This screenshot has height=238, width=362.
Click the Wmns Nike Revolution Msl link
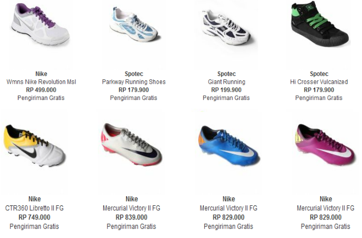pyautogui.click(x=41, y=82)
